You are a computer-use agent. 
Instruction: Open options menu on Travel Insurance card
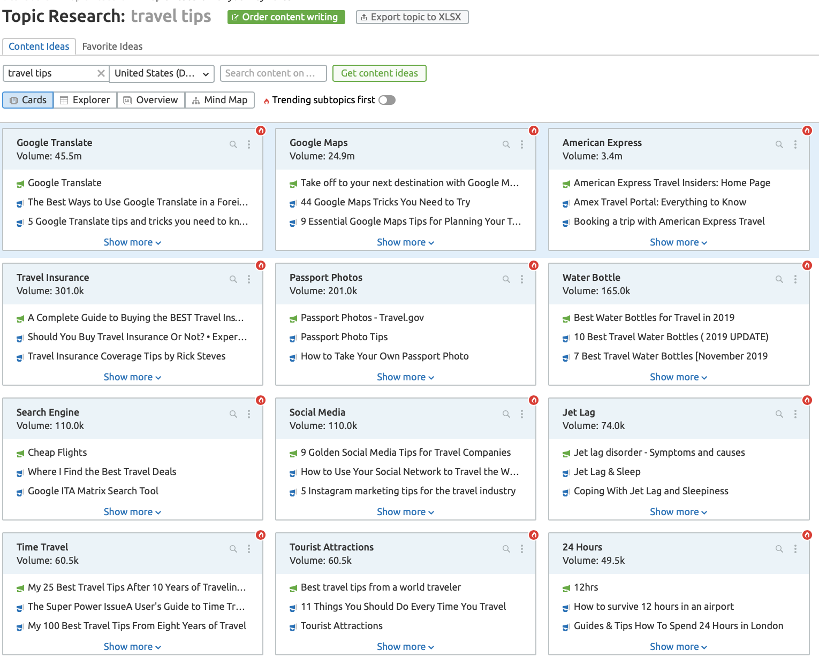249,279
